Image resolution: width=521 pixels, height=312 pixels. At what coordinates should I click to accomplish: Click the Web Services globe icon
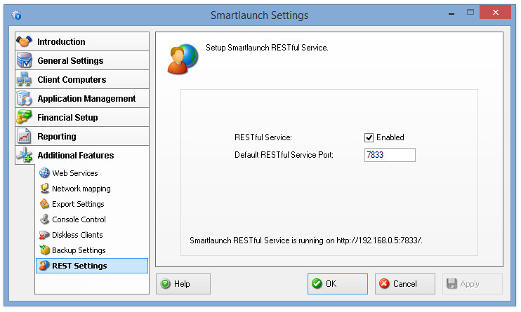click(x=44, y=173)
